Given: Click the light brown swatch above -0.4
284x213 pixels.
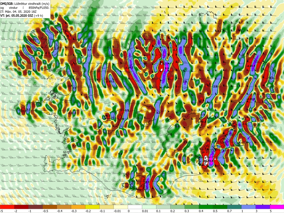Looking at the screenshot, I should [x=64, y=207].
